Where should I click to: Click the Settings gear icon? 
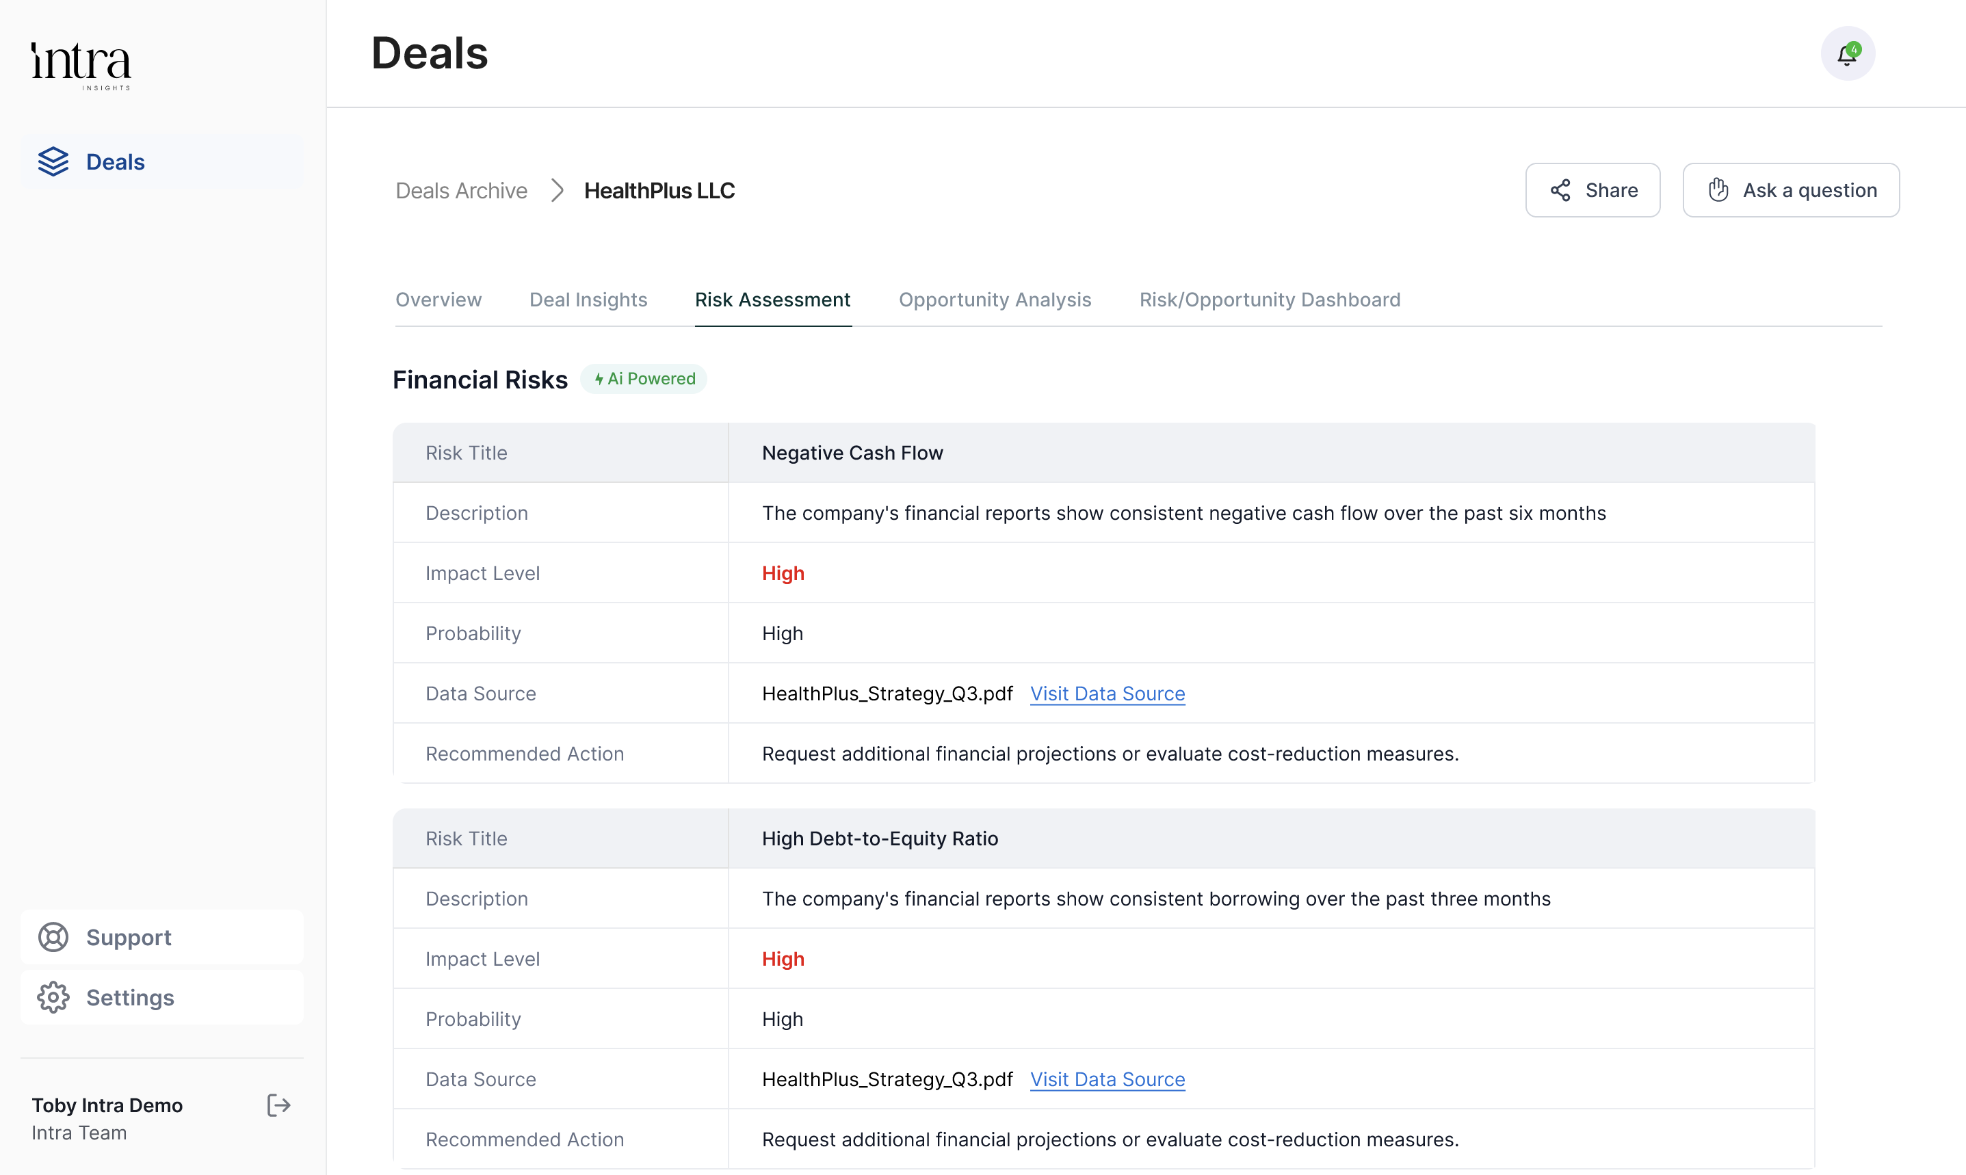[x=53, y=998]
